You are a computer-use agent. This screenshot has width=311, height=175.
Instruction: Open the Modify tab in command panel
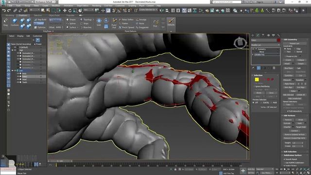coord(258,35)
